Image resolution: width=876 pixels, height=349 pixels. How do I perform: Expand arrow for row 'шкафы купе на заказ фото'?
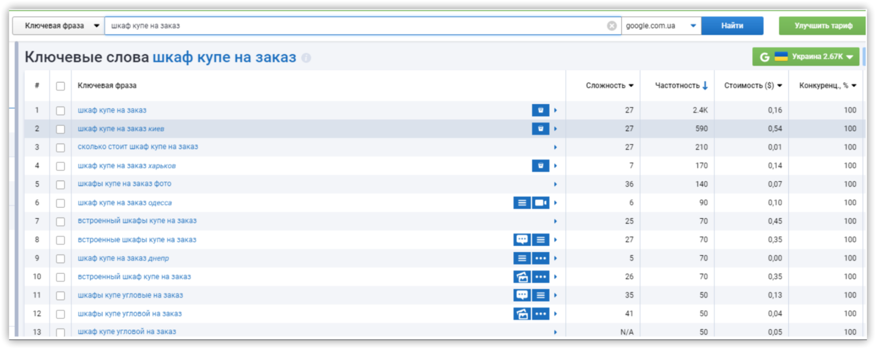(x=555, y=184)
